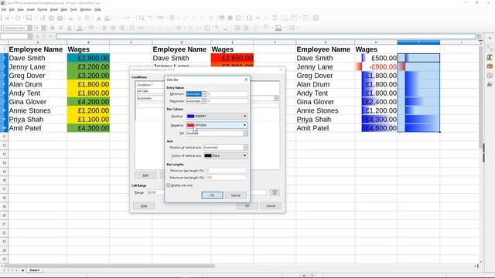The image size is (495, 278).
Task: Click the Function Wizard icon in formula bar
Action: tap(38, 36)
